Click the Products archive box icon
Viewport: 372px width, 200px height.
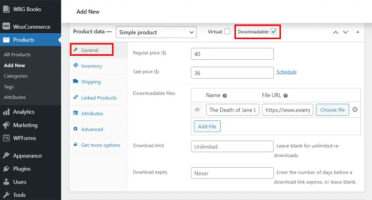6,40
